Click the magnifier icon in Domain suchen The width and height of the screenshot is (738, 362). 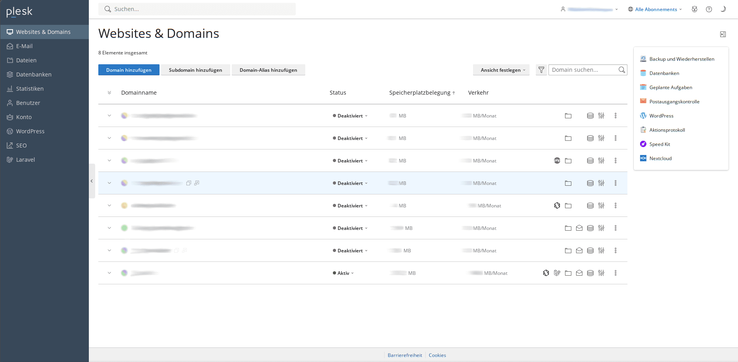click(x=622, y=70)
